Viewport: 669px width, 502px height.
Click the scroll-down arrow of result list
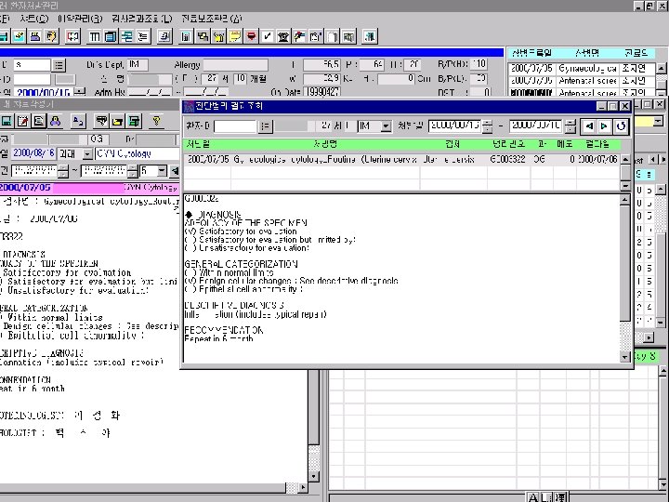click(x=625, y=186)
